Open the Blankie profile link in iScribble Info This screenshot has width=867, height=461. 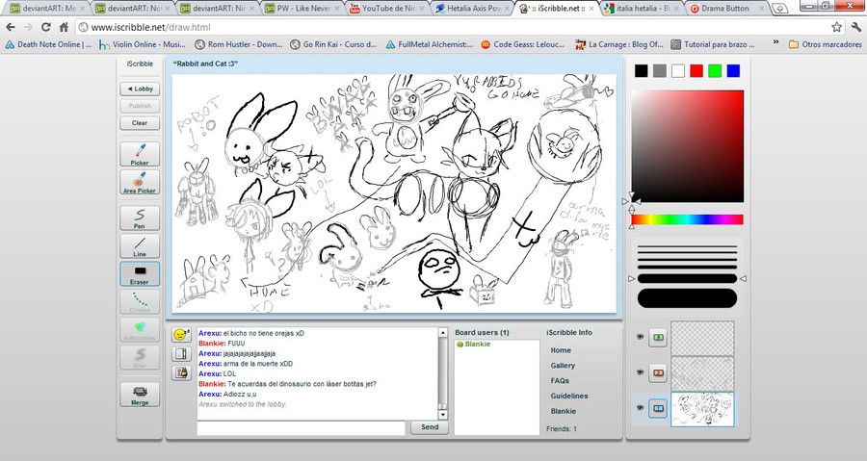[563, 411]
